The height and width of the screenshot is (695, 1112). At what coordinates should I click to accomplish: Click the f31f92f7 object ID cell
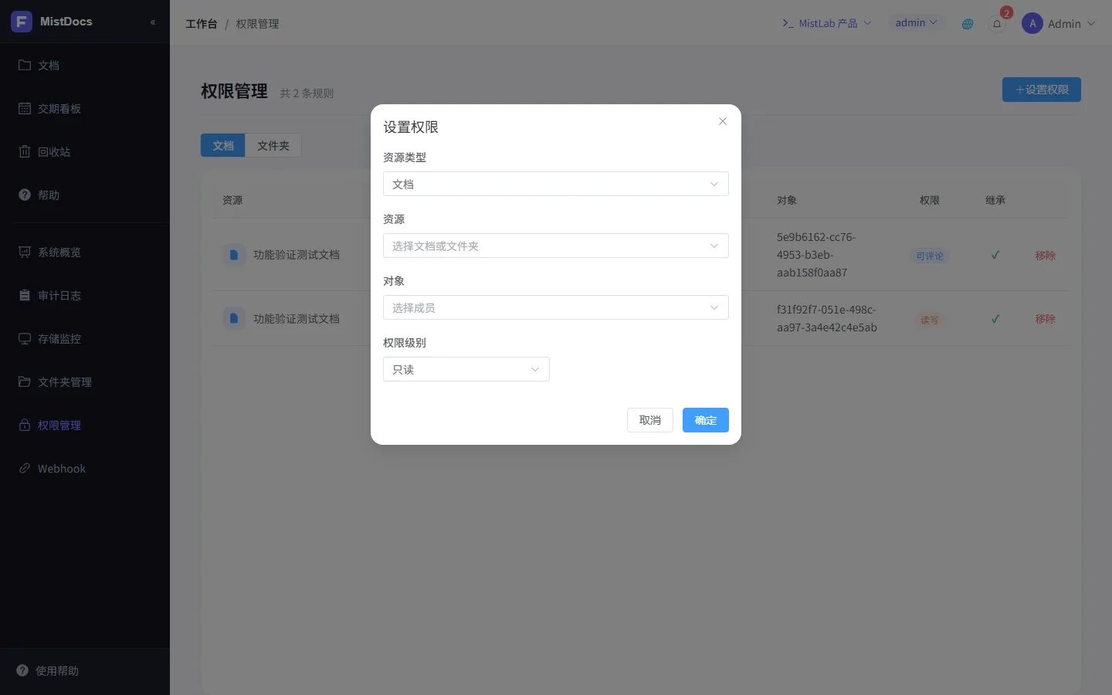[827, 318]
